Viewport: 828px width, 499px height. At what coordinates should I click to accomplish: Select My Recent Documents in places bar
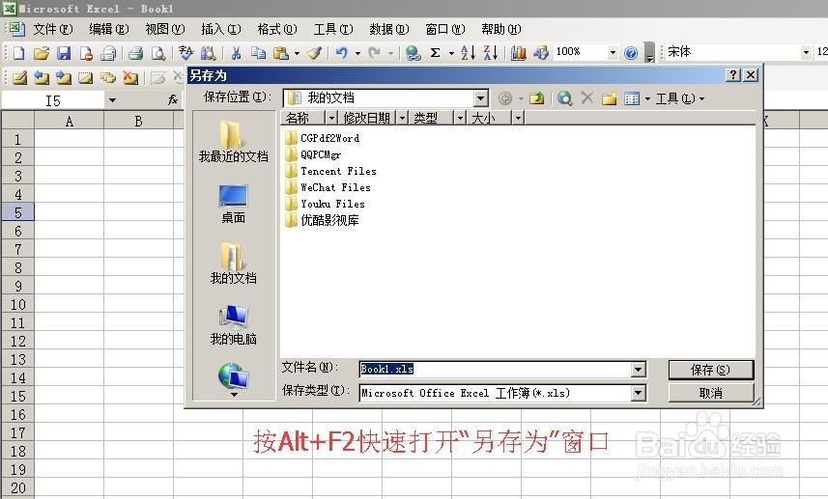(x=233, y=141)
